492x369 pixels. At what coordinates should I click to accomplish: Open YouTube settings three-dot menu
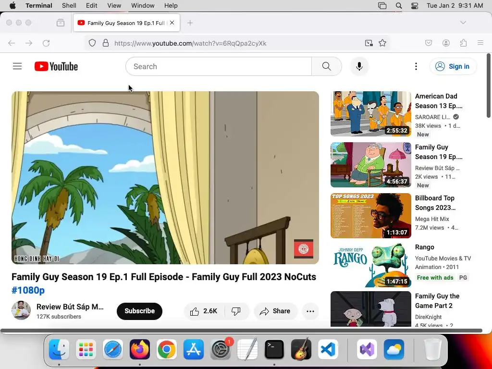[x=416, y=66]
